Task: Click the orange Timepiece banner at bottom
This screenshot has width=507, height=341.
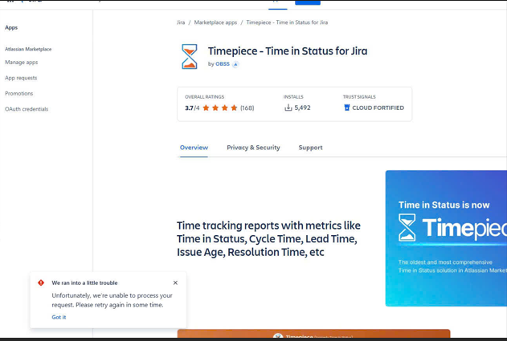Action: pos(313,333)
